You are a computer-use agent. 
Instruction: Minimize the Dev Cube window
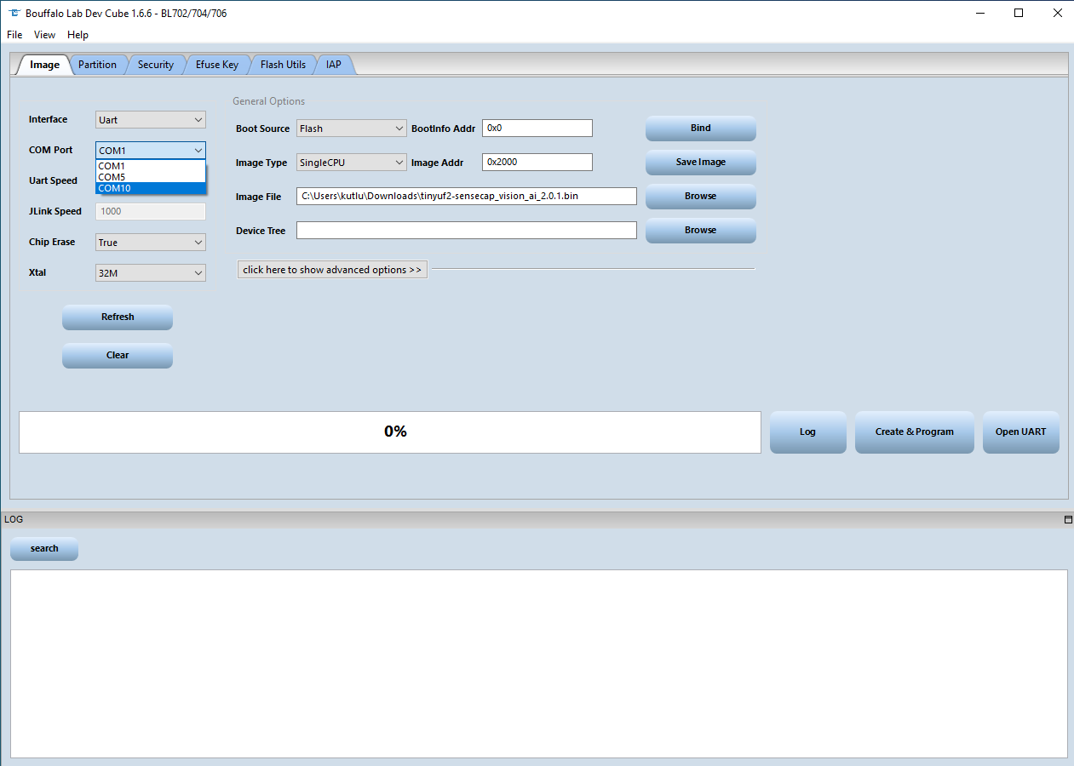(x=979, y=13)
